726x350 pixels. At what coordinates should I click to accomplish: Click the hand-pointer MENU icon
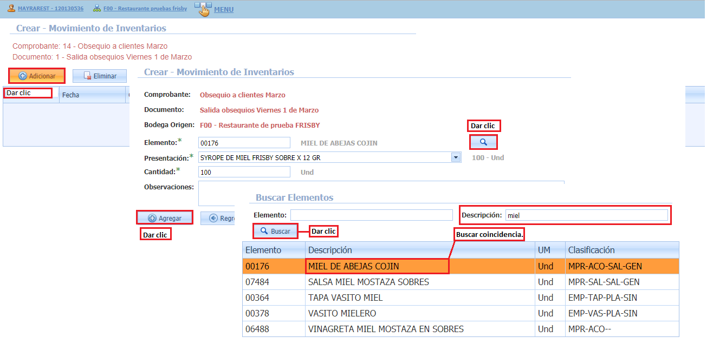tap(203, 9)
